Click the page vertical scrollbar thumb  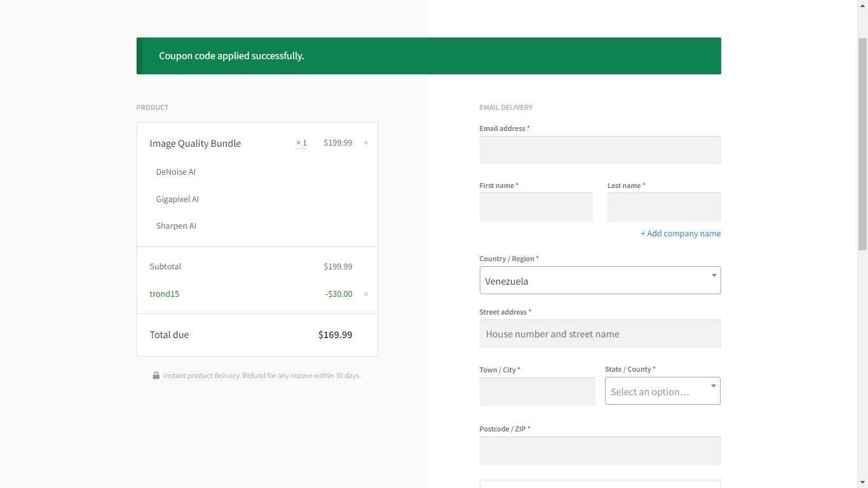862,143
